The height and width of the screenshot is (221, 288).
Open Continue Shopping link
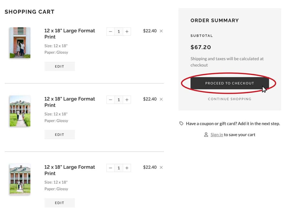tap(229, 99)
